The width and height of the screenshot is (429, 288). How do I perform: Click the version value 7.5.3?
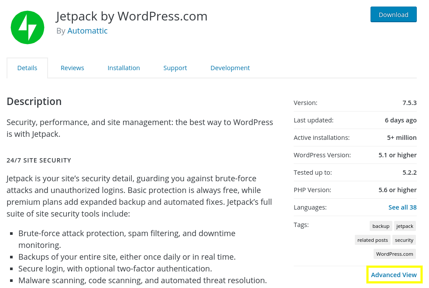click(409, 103)
